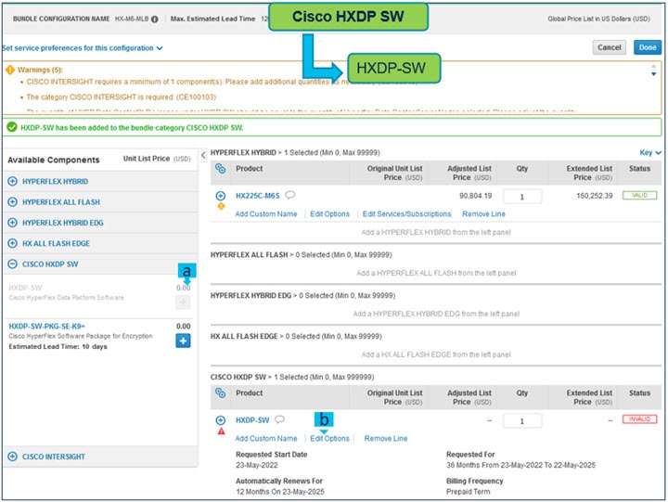Image resolution: width=668 pixels, height=502 pixels.
Task: Remove the HXDP-SW line
Action: tap(386, 439)
